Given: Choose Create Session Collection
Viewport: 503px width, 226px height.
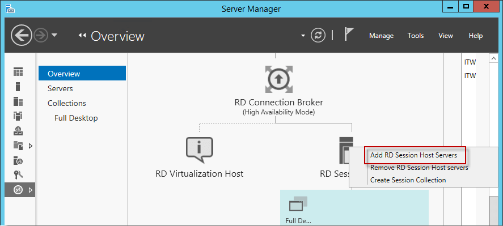Looking at the screenshot, I should point(408,180).
